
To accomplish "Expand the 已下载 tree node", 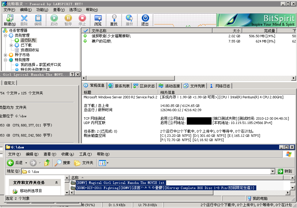I will coord(11,45).
